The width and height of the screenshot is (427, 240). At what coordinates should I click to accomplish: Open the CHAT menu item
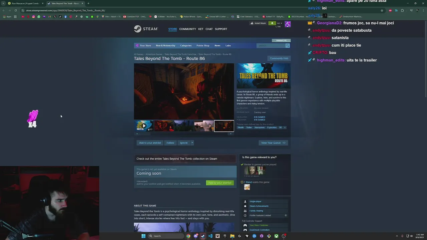point(209,29)
